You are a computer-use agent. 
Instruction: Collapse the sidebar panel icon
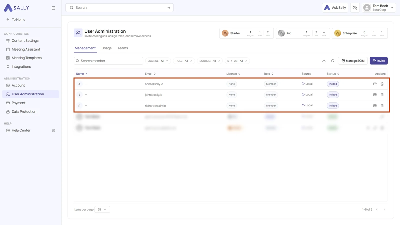(53, 8)
